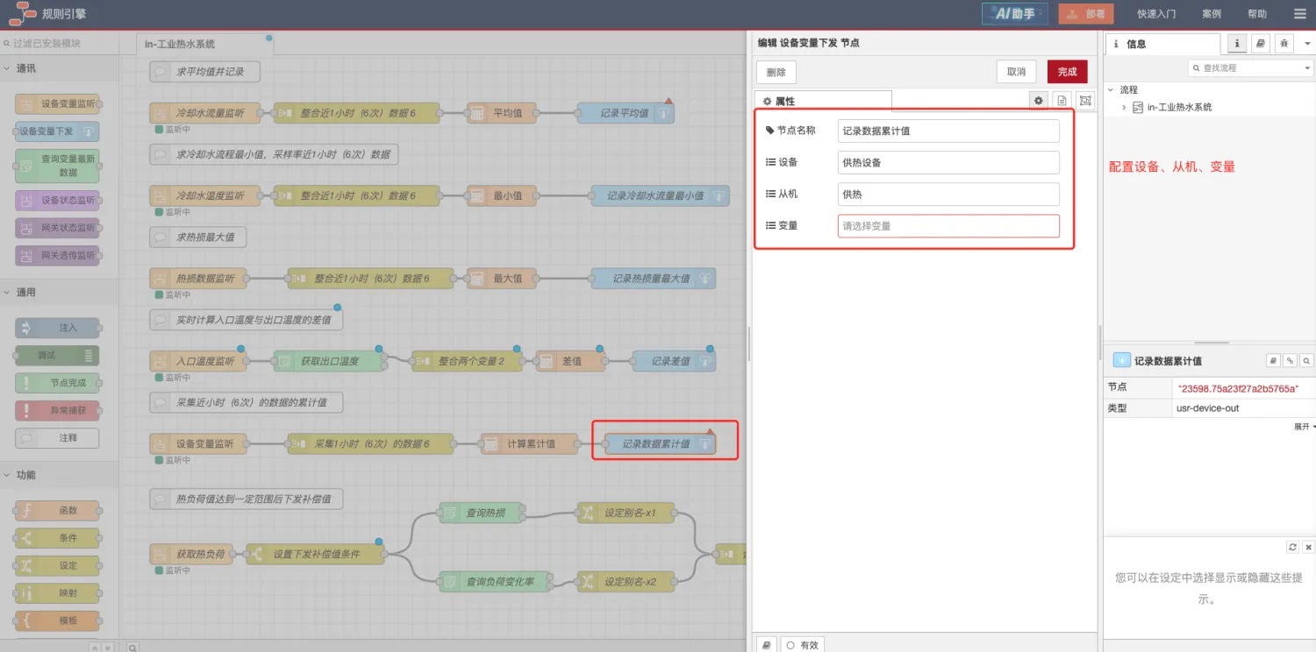Screen dimensions: 1316x652
Task: Click the node properties gear icon
Action: 1039,101
